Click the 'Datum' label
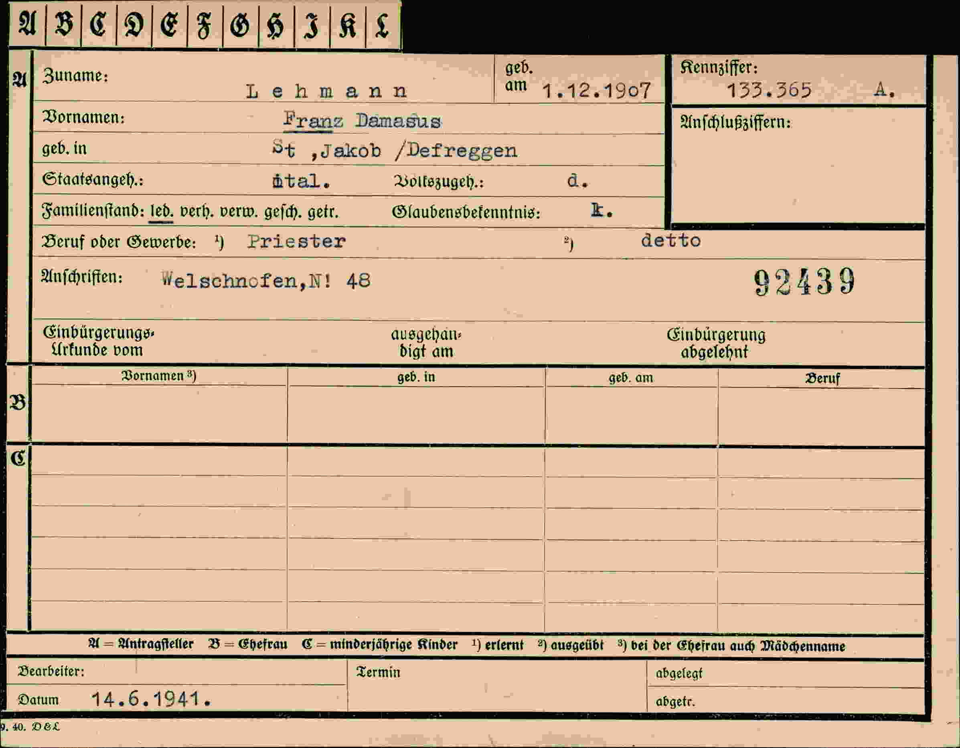This screenshot has height=748, width=960. (38, 700)
